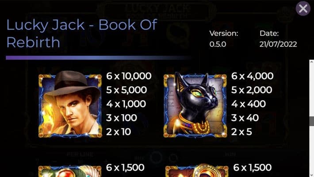Click the scrollbar up arrow
The image size is (314, 177).
pos(312,62)
